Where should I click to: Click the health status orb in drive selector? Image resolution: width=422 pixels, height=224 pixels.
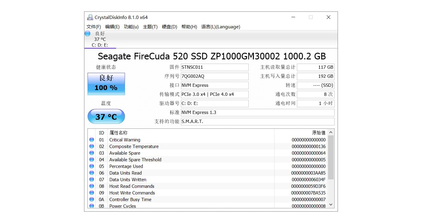click(x=87, y=33)
